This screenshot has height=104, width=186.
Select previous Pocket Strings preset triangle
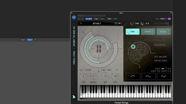point(118,23)
